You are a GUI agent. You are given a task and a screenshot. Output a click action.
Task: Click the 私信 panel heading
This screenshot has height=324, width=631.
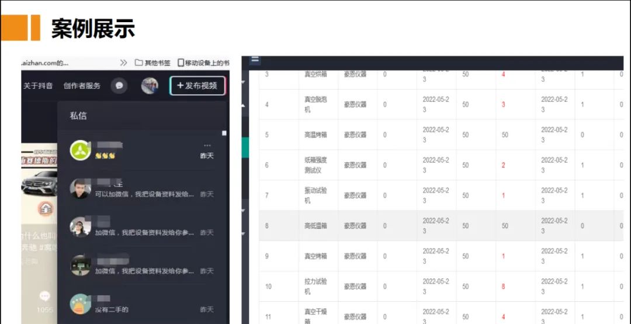coord(78,116)
